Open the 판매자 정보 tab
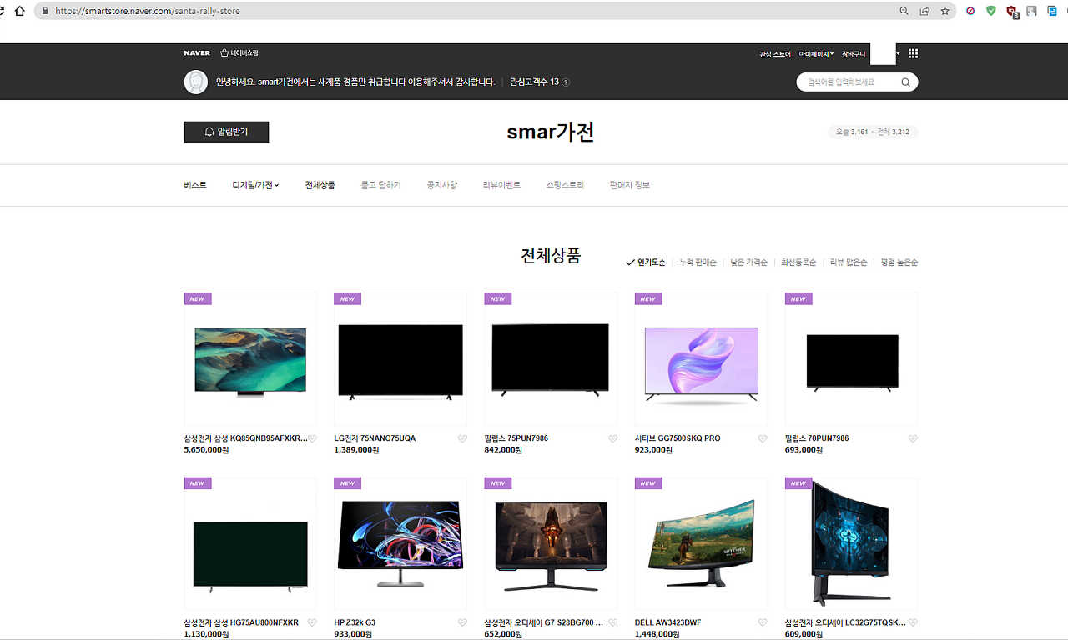Viewport: 1068px width, 640px height. pos(630,185)
